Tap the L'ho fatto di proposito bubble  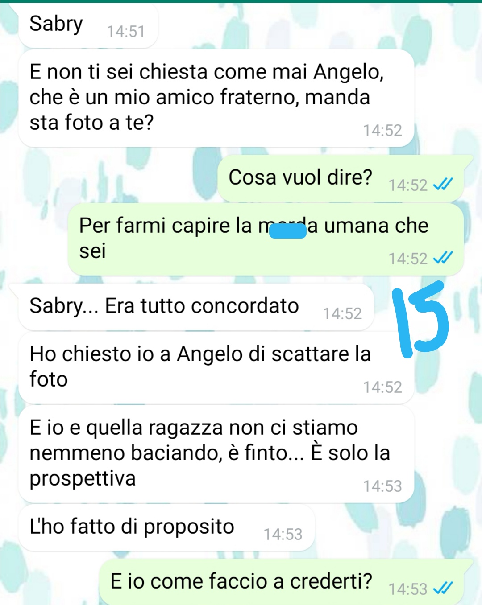166,528
